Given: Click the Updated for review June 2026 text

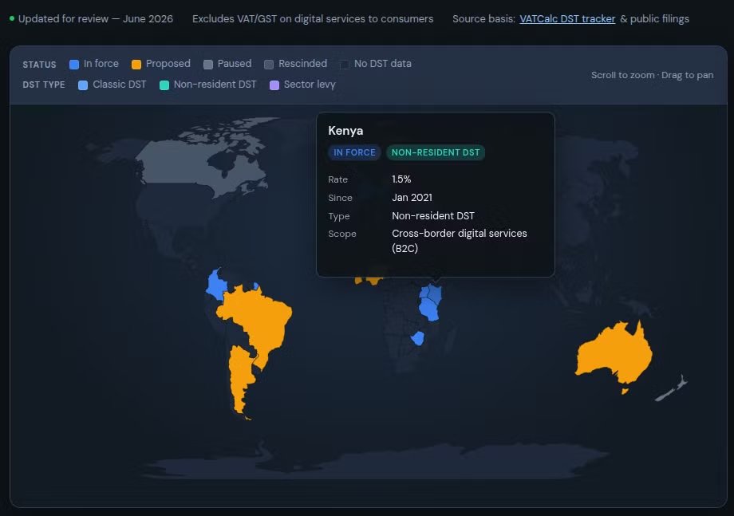Looking at the screenshot, I should tap(96, 18).
